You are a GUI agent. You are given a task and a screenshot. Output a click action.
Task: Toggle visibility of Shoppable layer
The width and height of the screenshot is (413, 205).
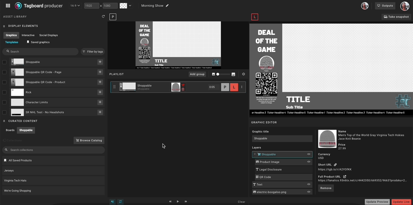pos(309,154)
